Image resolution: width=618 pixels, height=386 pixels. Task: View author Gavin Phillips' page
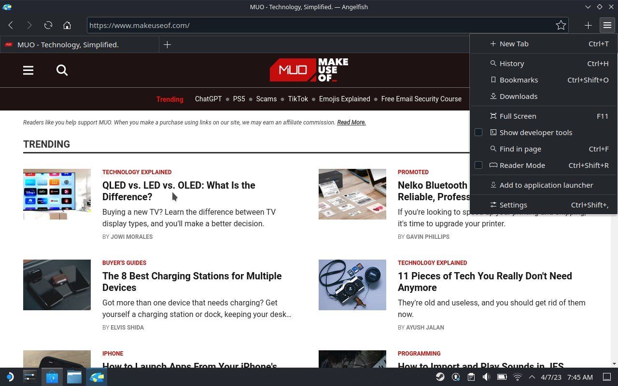(428, 237)
